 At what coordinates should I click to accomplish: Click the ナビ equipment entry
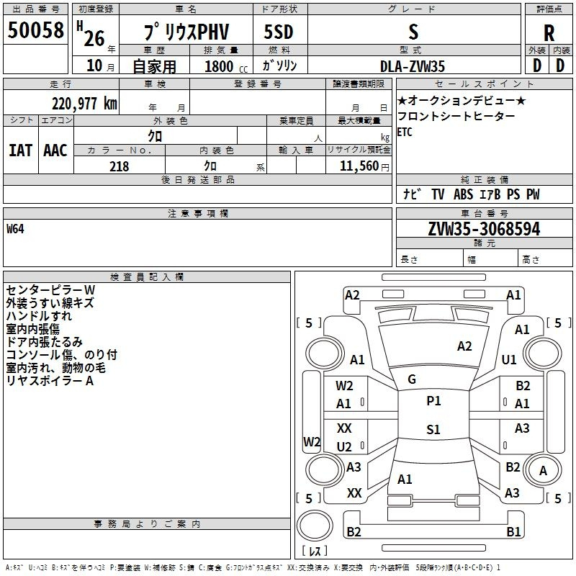pyautogui.click(x=412, y=194)
